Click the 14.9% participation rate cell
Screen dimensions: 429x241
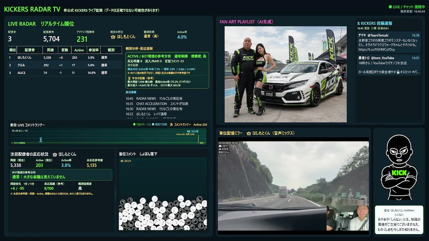[92, 73]
